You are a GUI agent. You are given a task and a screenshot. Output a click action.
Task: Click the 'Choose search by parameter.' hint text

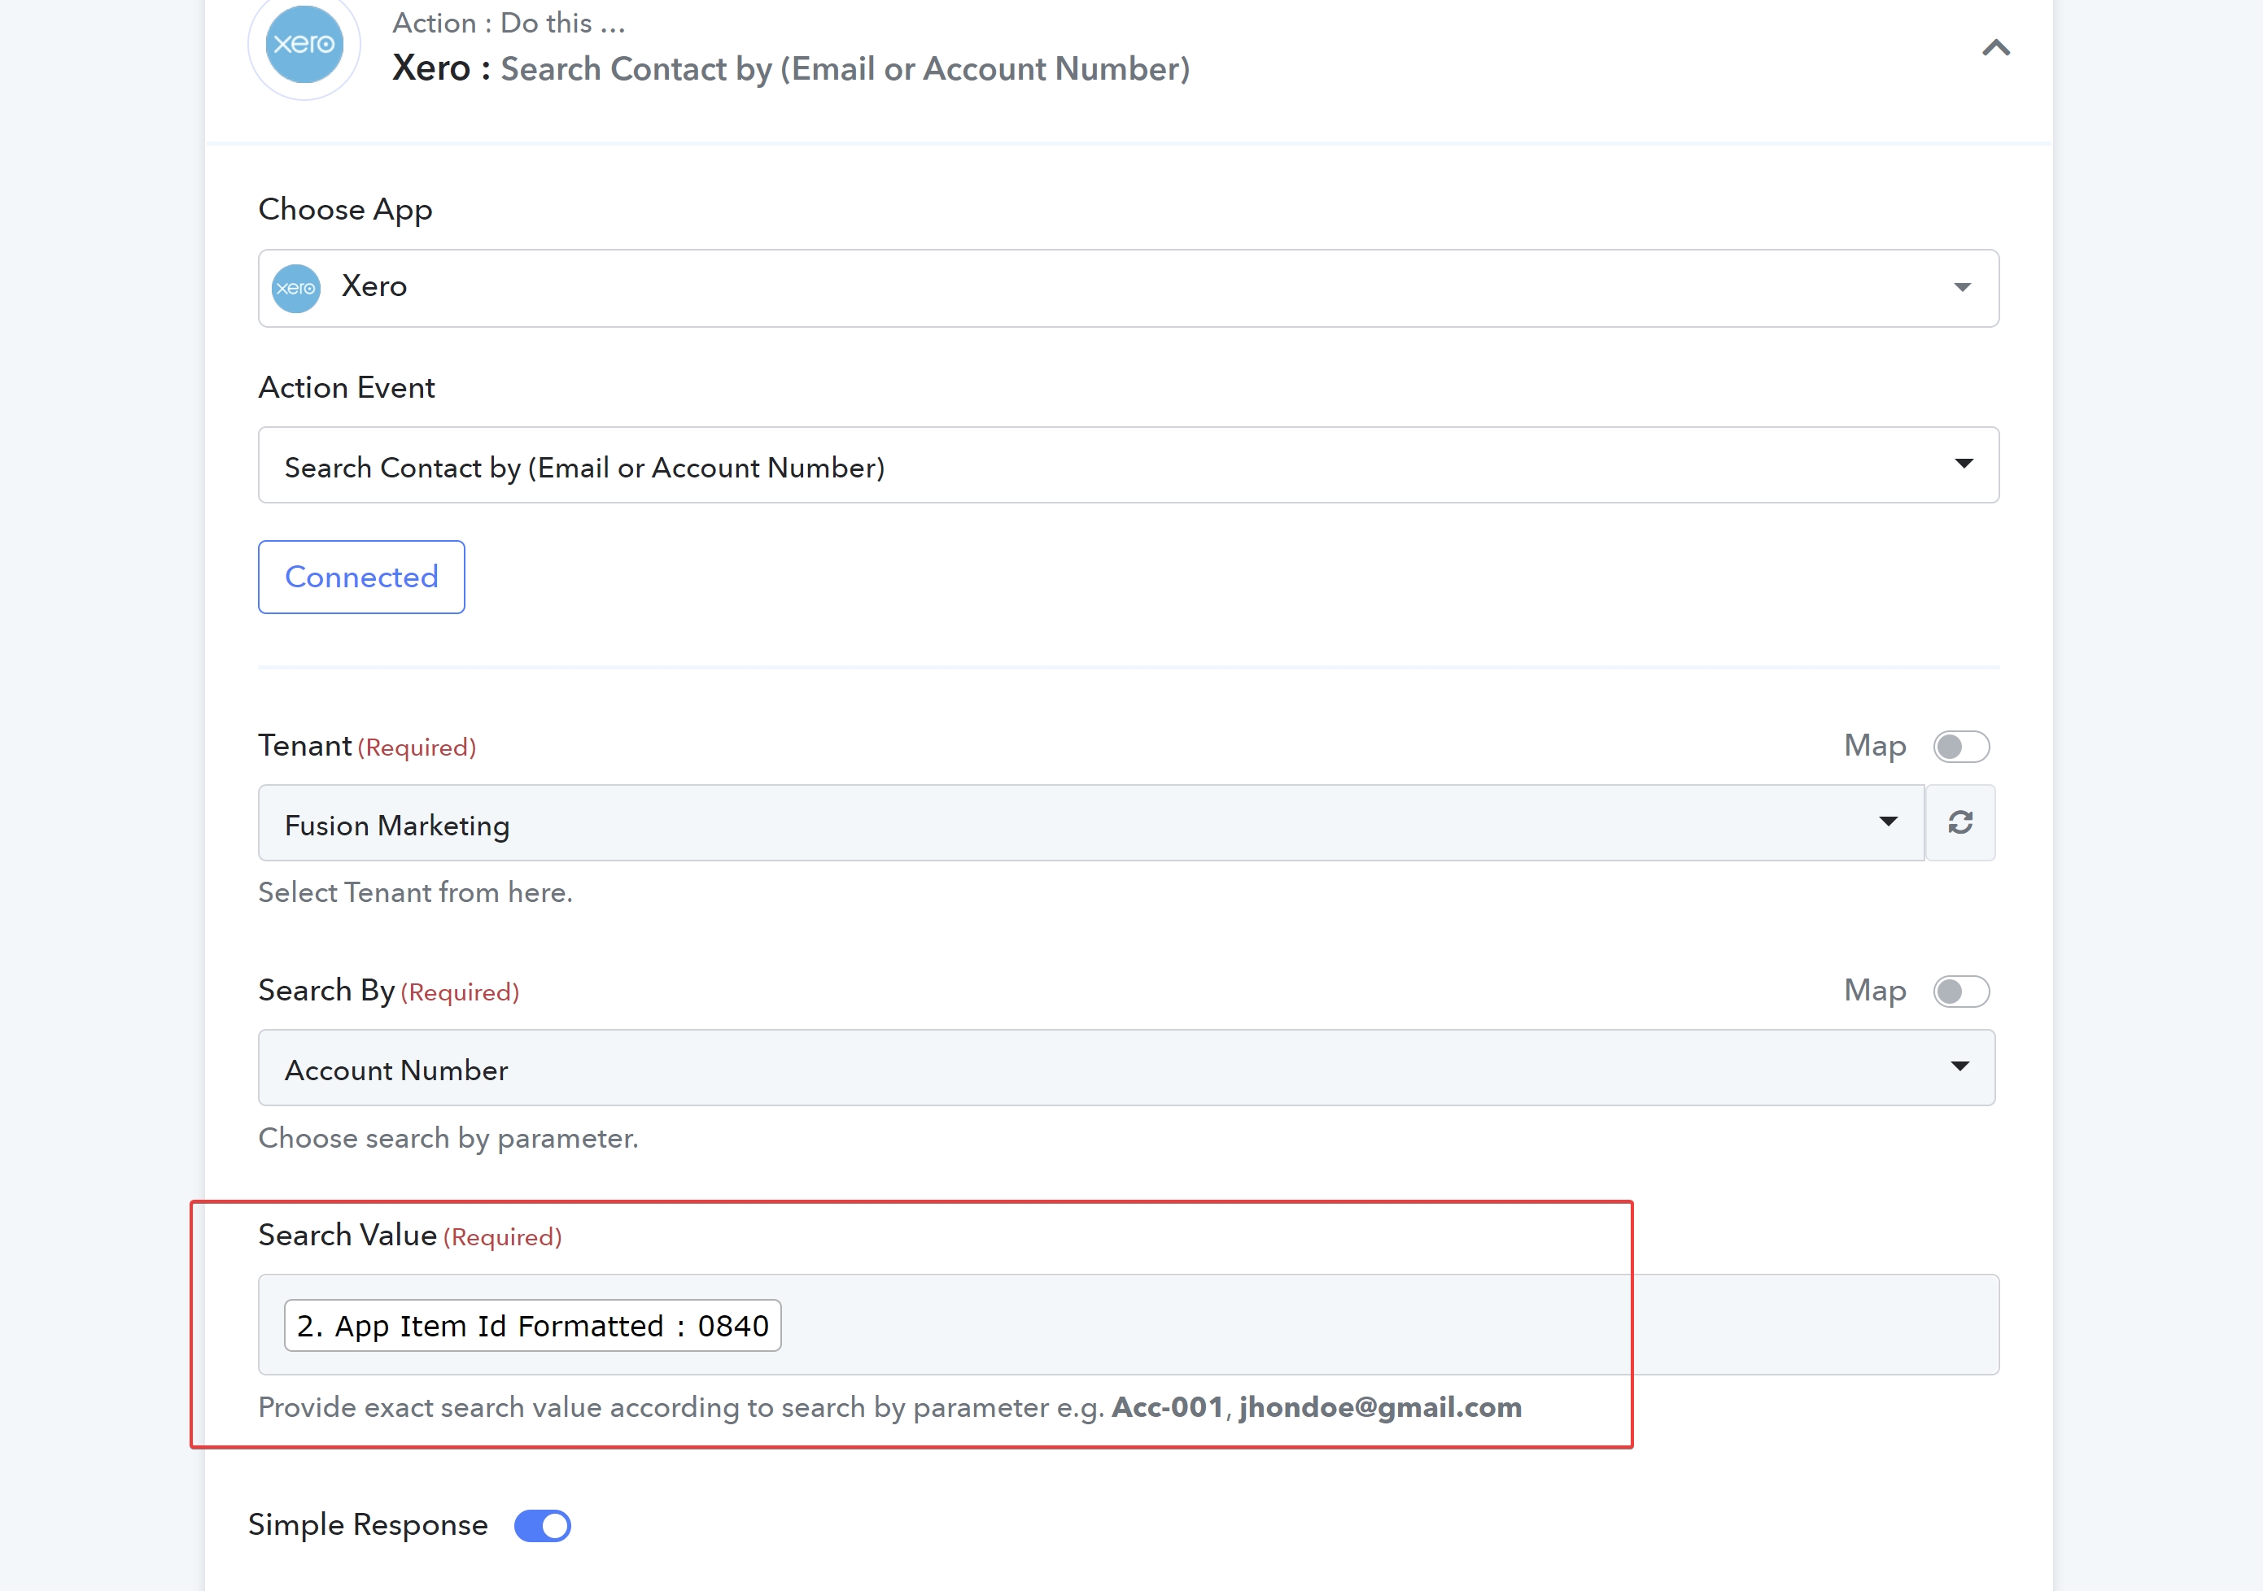[448, 1138]
